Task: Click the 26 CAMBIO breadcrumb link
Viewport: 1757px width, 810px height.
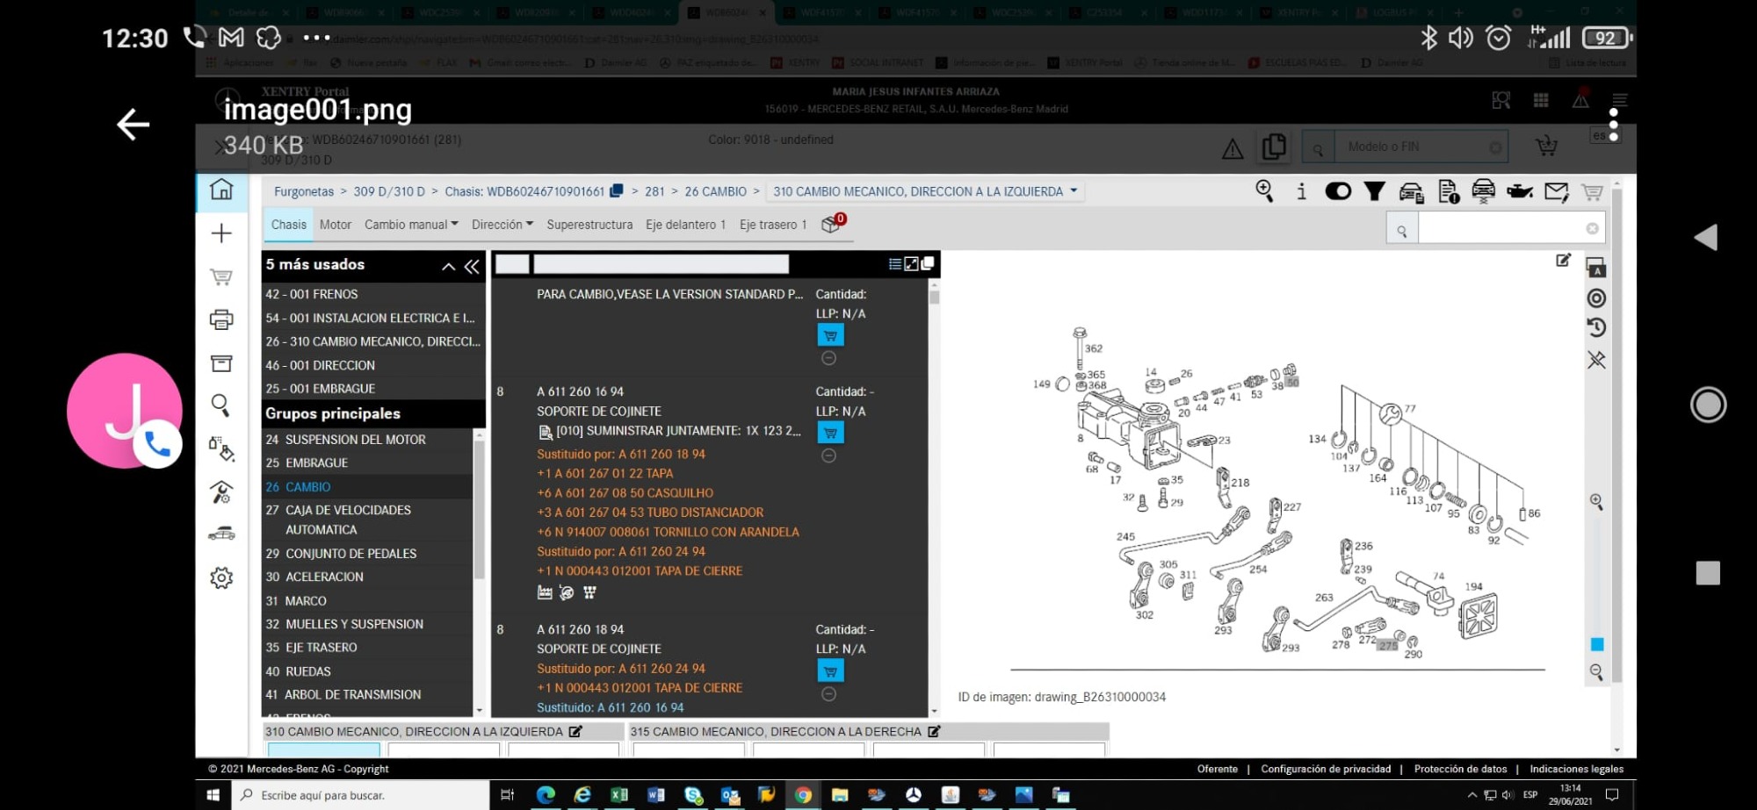Action: 716,191
